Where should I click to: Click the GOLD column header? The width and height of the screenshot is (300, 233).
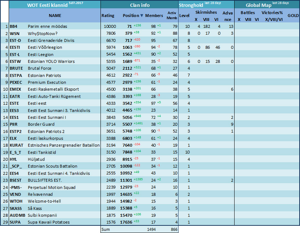tap(293, 16)
